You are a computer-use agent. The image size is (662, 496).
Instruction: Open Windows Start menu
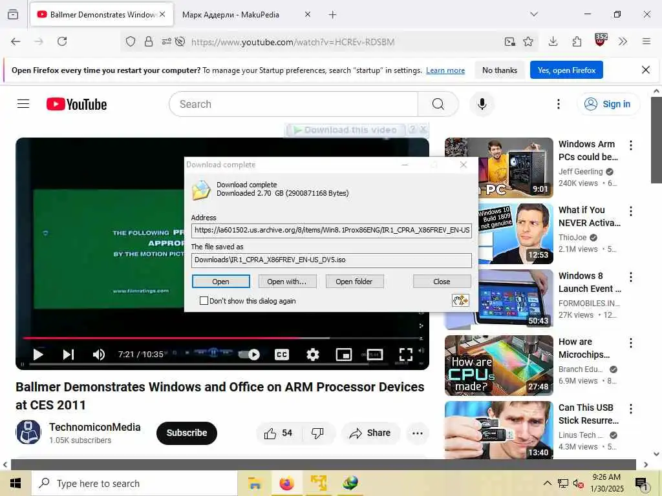pos(16,483)
